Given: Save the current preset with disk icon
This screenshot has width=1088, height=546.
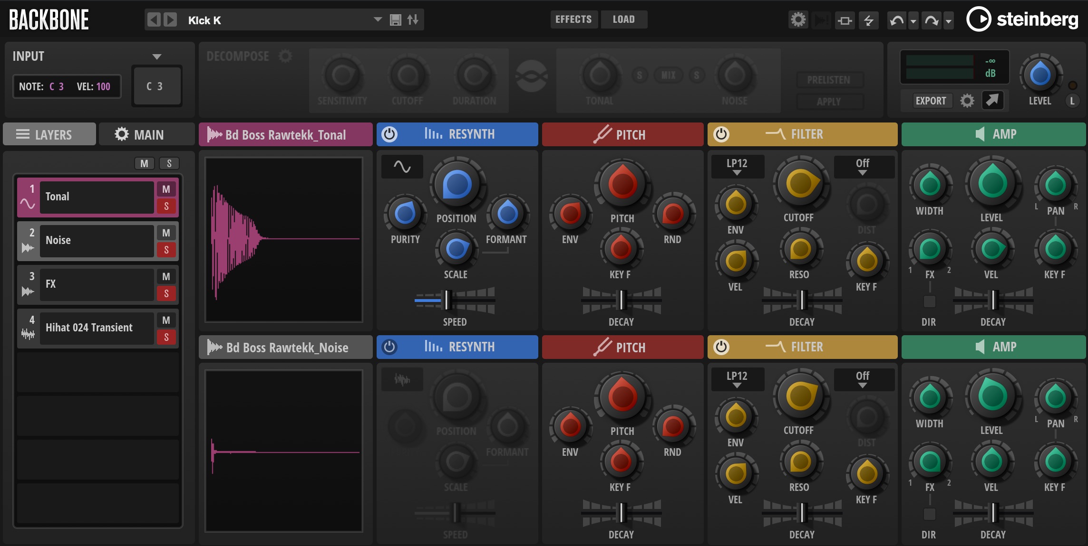Looking at the screenshot, I should [x=395, y=20].
